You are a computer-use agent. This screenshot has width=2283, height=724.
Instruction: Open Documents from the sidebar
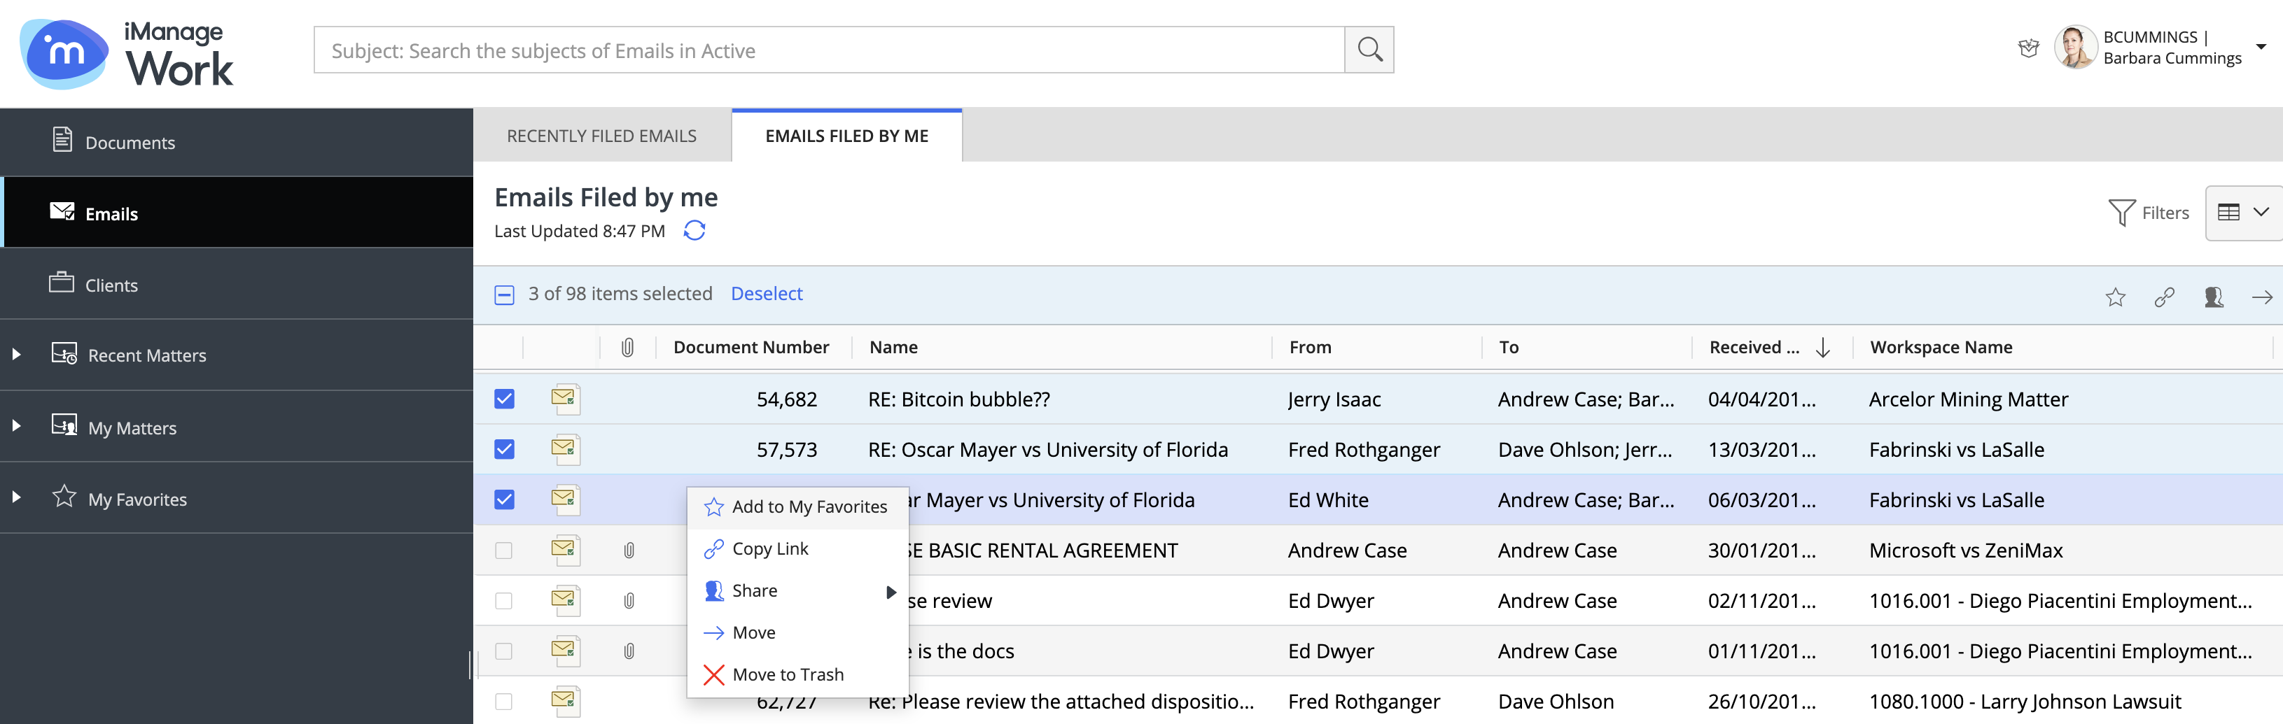130,141
